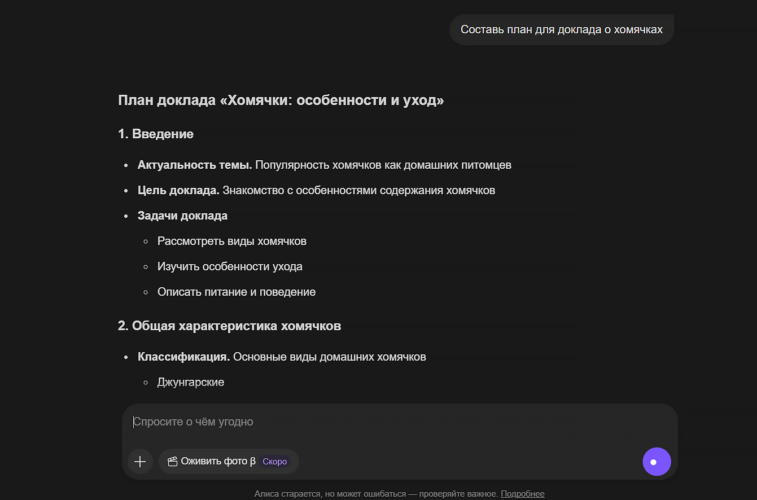The image size is (757, 500).
Task: Click the sub-item "Описать питание и поведение"
Action: (236, 292)
